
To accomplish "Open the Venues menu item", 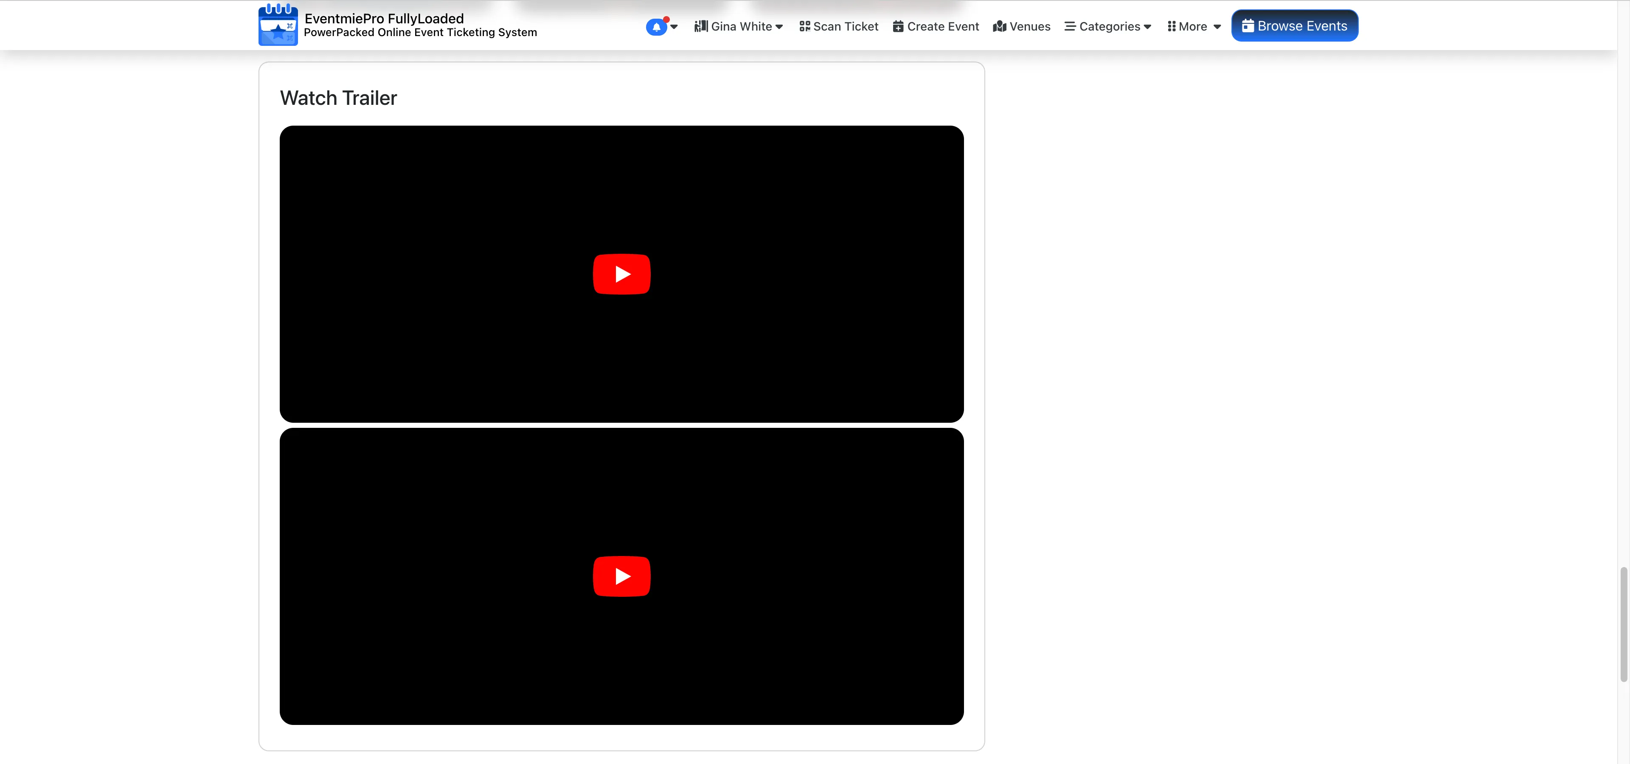I will tap(1022, 27).
